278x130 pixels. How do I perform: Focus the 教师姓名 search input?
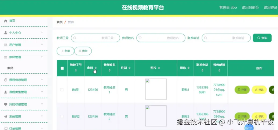tap(161, 38)
